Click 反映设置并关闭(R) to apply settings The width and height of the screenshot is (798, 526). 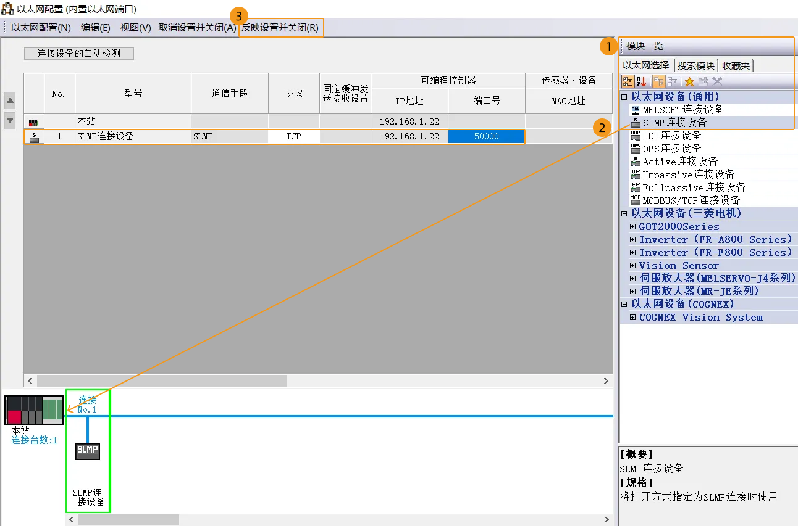(x=280, y=28)
